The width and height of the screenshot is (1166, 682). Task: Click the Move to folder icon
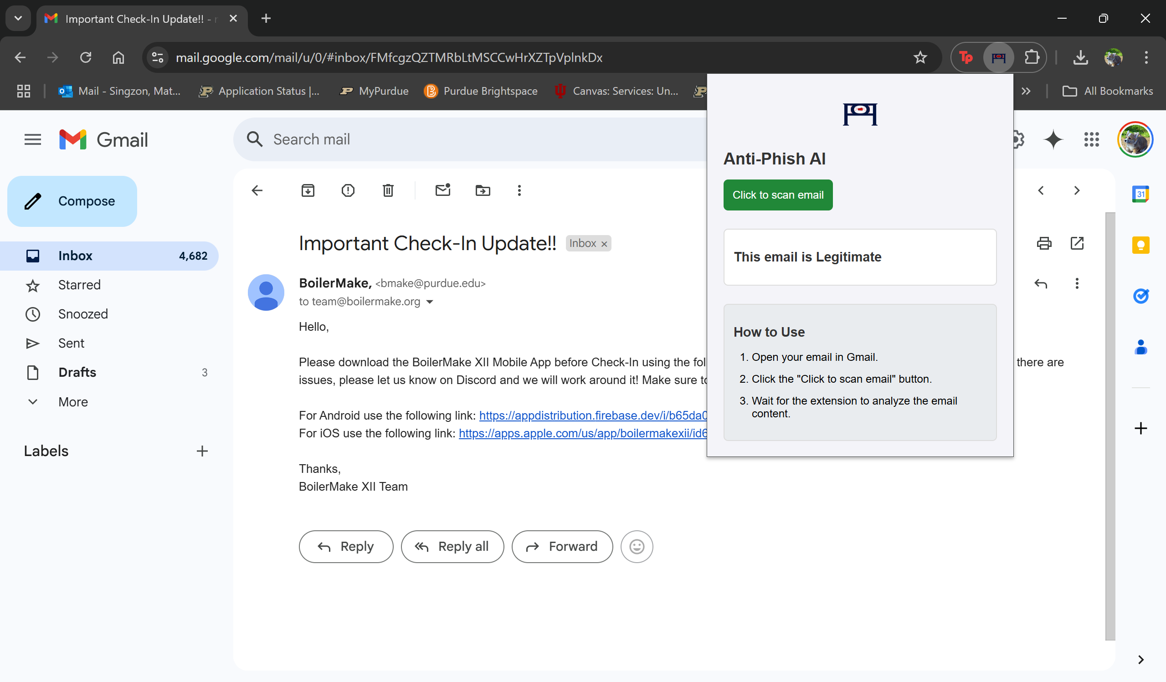tap(483, 190)
